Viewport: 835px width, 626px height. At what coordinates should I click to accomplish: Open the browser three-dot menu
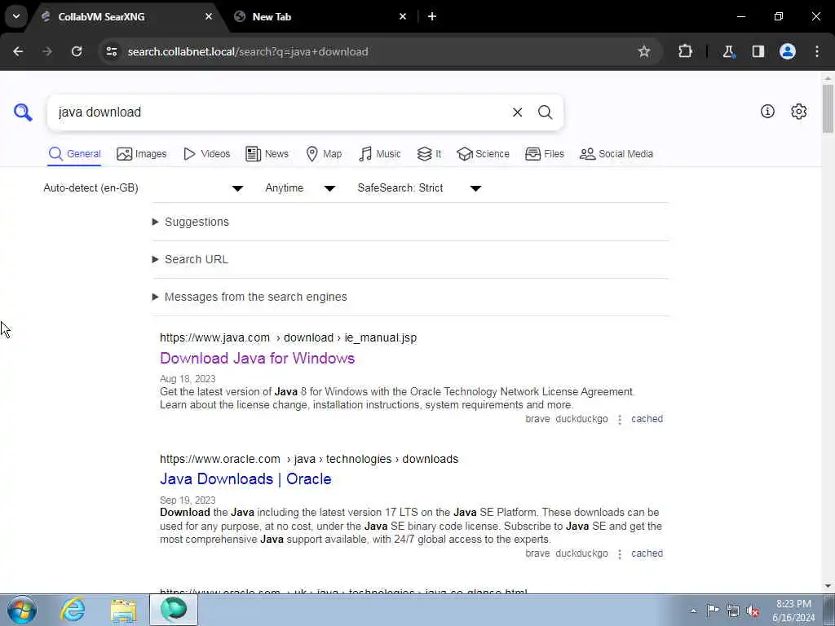point(817,51)
